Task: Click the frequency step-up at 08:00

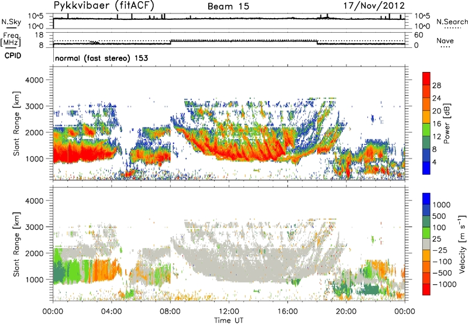Action: [x=171, y=42]
